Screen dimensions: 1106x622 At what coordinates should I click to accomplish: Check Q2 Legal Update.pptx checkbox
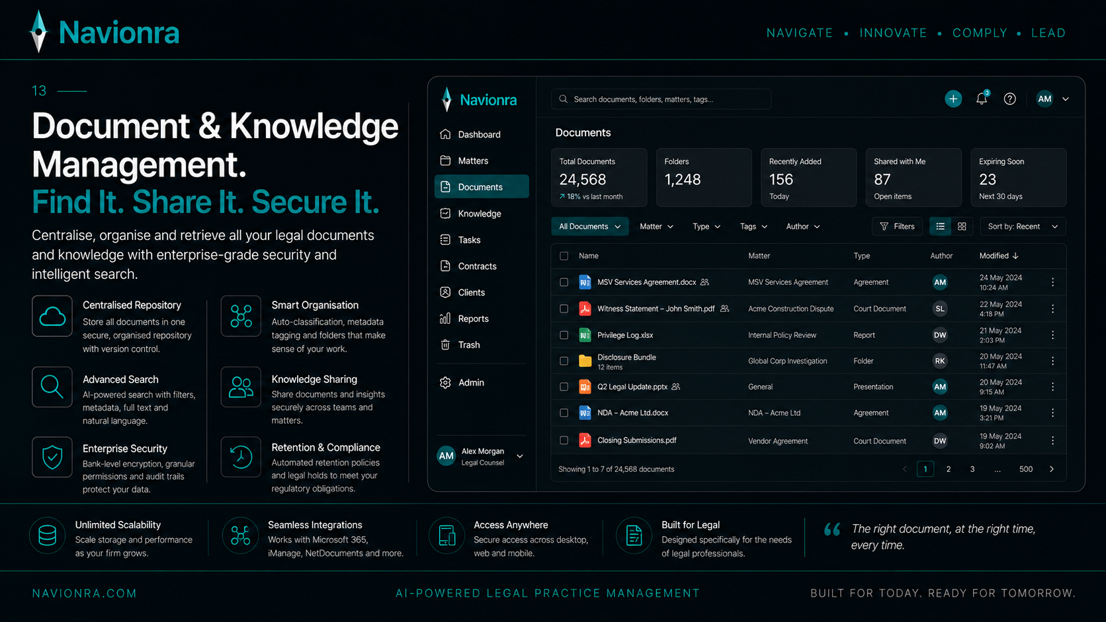pos(564,387)
